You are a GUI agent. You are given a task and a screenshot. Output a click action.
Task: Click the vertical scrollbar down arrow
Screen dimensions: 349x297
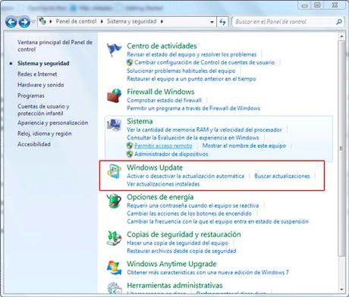coord(341,289)
